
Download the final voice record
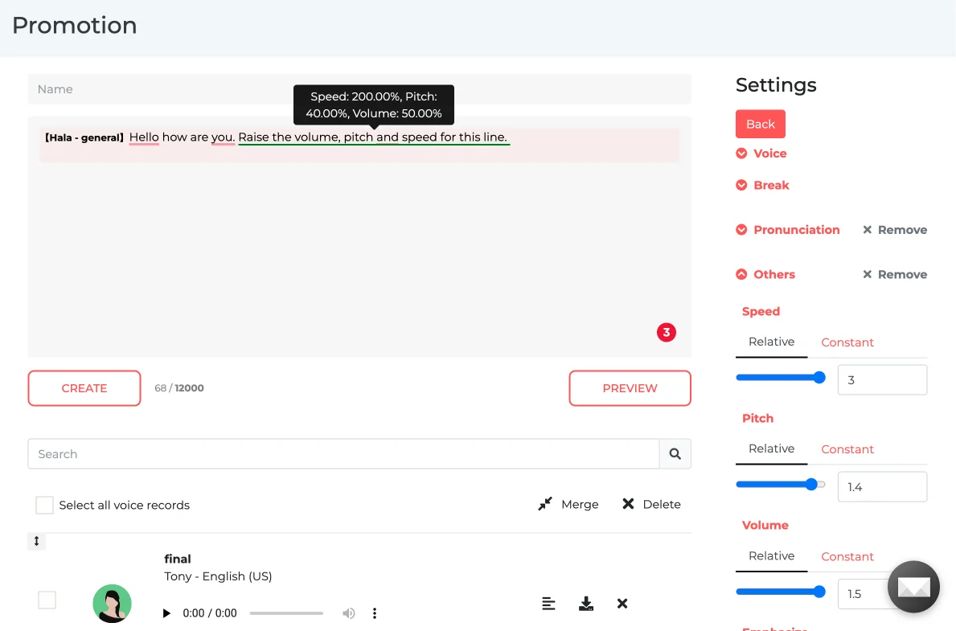pos(586,604)
